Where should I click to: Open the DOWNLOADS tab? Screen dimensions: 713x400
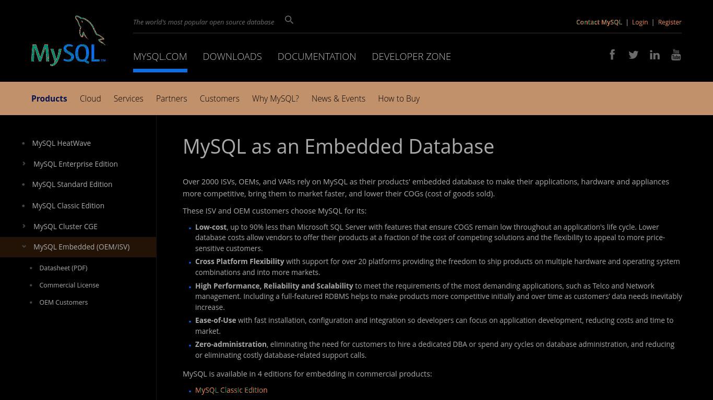click(232, 56)
